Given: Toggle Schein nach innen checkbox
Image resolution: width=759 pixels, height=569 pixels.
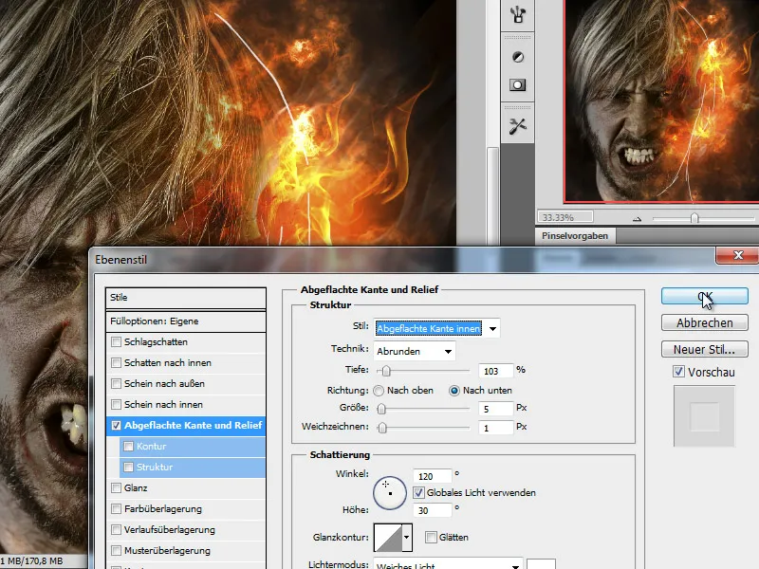Looking at the screenshot, I should 116,405.
